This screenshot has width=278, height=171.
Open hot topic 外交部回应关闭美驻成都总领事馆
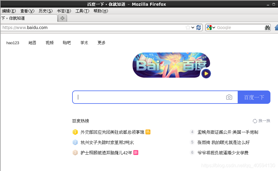click(112, 132)
